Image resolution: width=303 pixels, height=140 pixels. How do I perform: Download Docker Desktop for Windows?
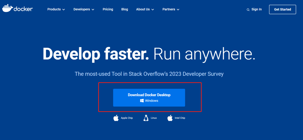tap(149, 98)
